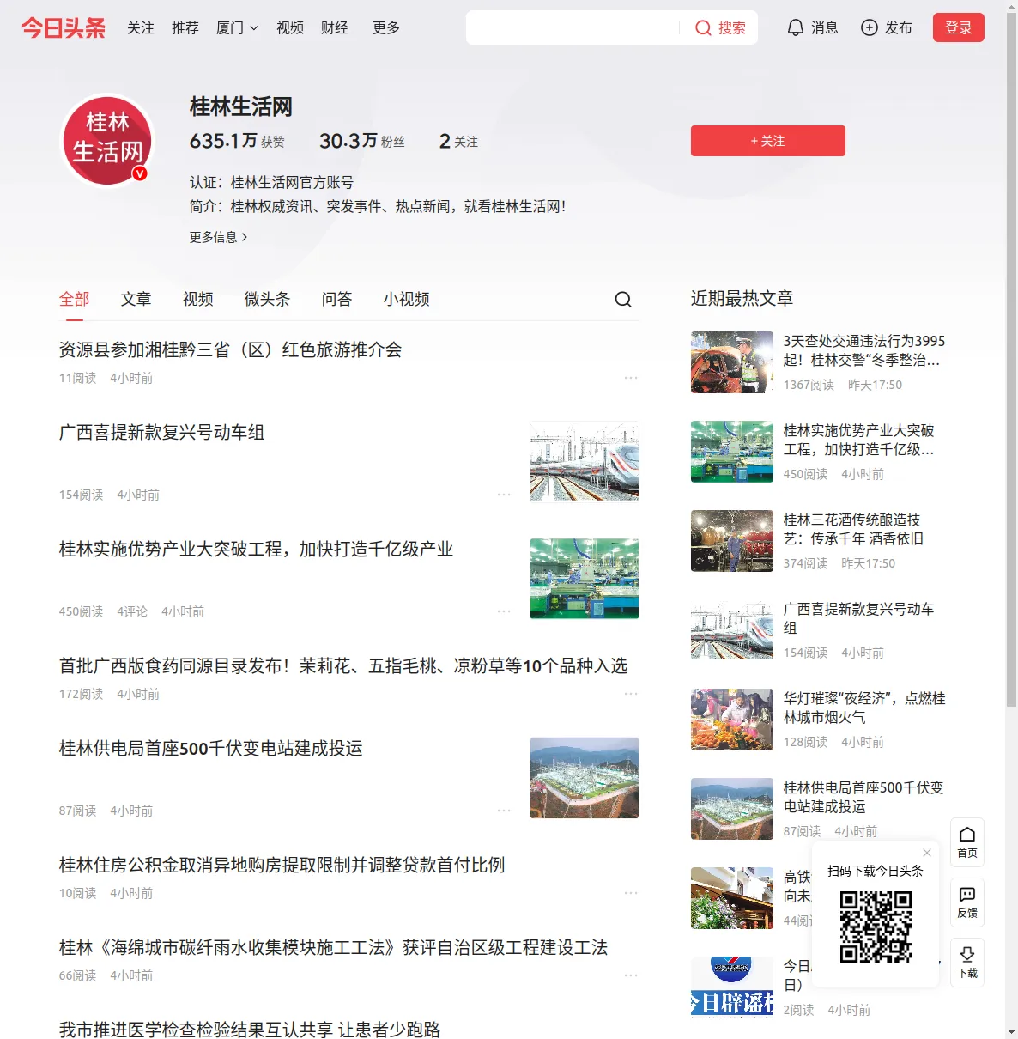Screen dimensions: 1018x1039
Task: Open night market thumbnail in hot articles
Action: pyautogui.click(x=732, y=720)
